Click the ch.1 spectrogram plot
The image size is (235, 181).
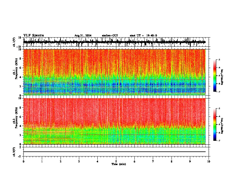[115, 72]
